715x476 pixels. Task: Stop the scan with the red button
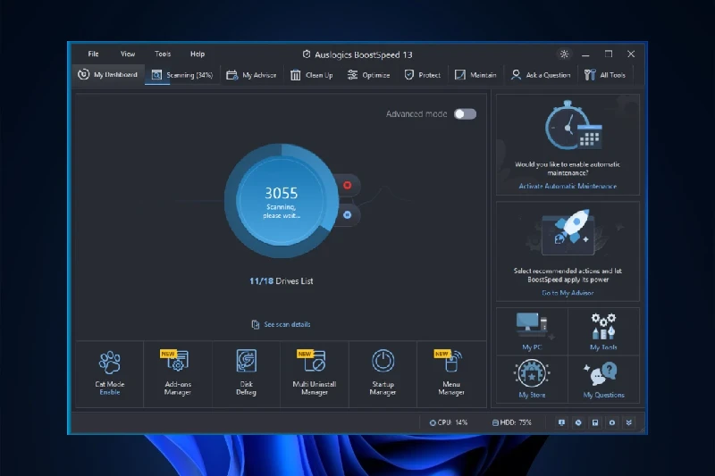pos(348,186)
